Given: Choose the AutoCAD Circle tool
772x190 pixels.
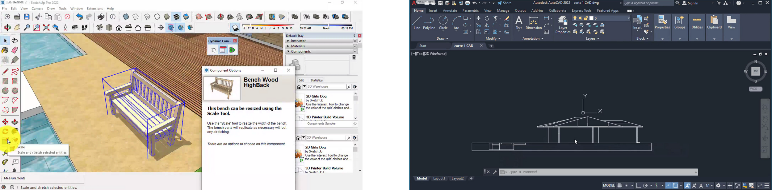Looking at the screenshot, I should (x=443, y=23).
